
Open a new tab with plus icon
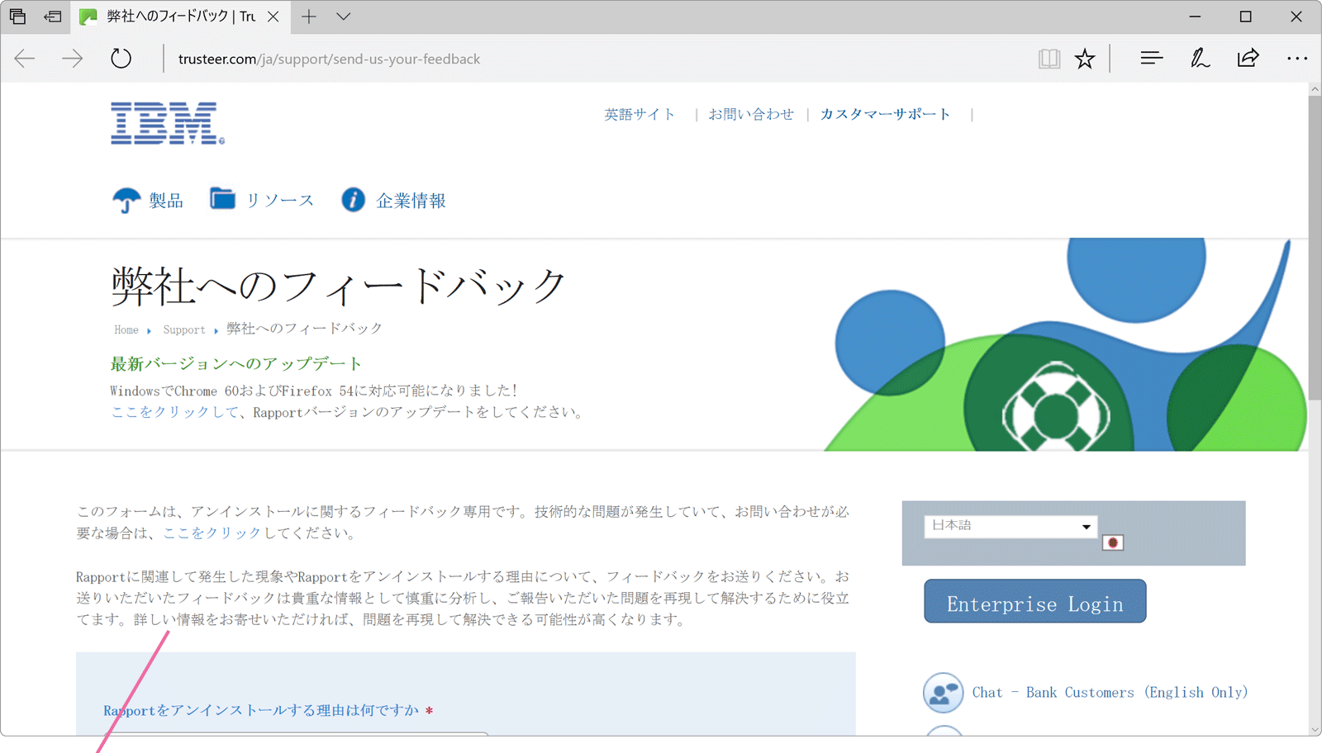[x=309, y=17]
